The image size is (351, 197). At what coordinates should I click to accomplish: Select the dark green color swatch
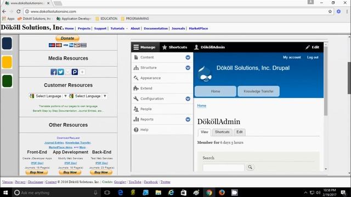7,81
